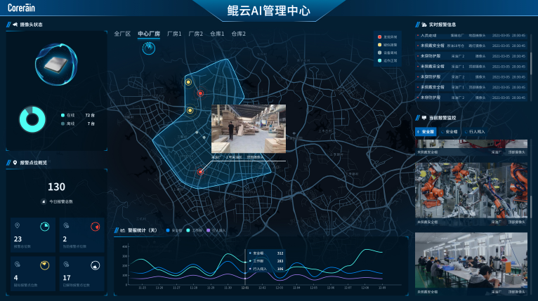Image resolution: width=538 pixels, height=301 pixels.
Task: Open the card showing 17 alarm points
Action: 81,273
